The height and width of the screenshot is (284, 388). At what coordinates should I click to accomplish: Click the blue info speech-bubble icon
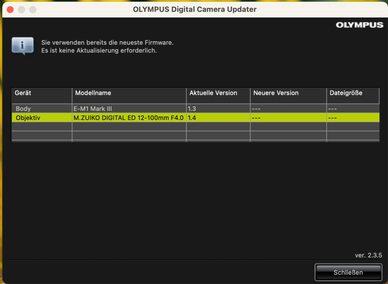22,46
